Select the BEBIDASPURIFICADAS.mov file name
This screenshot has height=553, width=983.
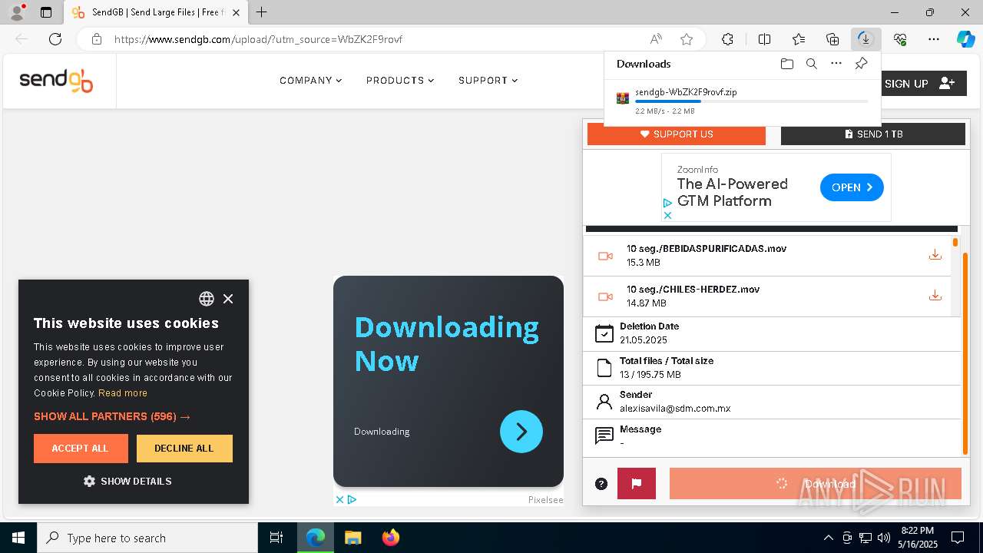(707, 249)
